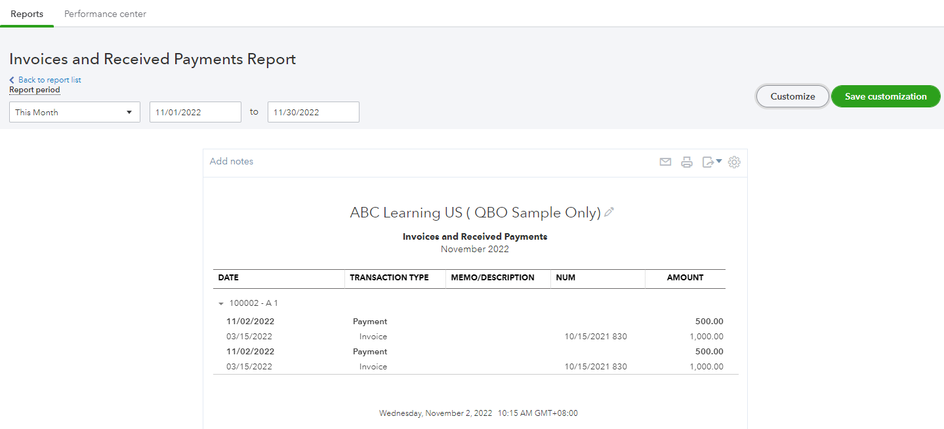The width and height of the screenshot is (944, 429).
Task: Click the start date field 11/01/2022
Action: click(x=195, y=112)
